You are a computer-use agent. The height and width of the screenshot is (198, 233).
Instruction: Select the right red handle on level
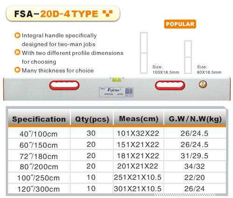[x=170, y=85]
